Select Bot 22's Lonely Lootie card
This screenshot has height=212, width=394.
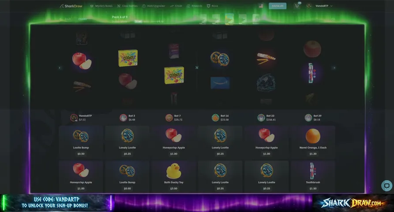tap(266, 177)
